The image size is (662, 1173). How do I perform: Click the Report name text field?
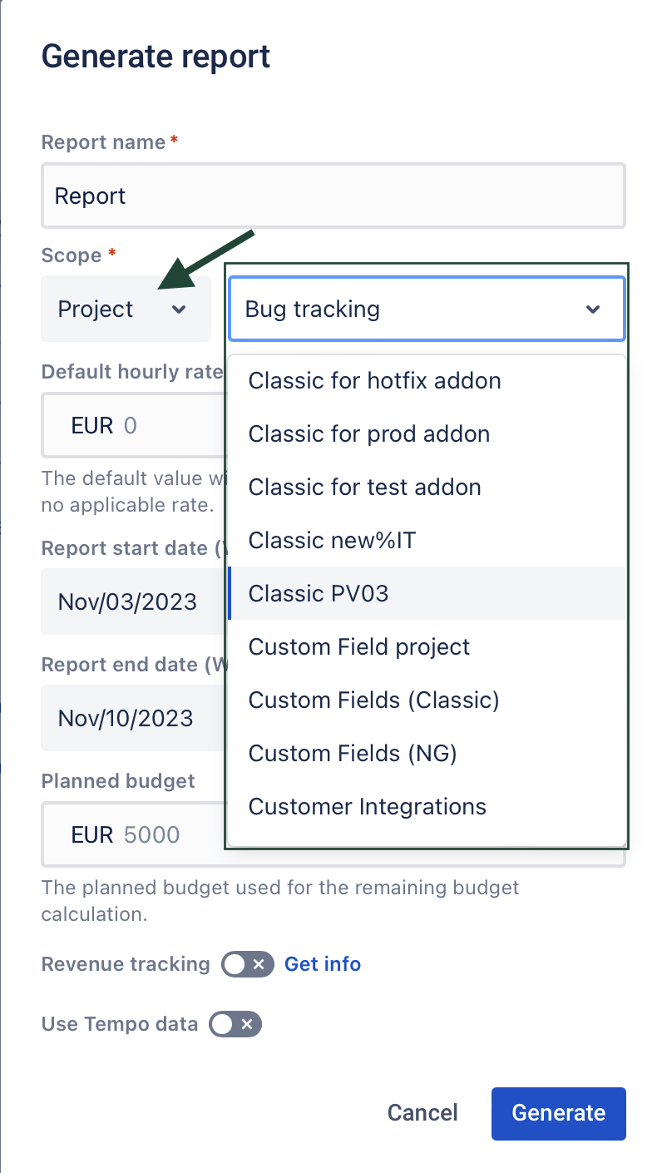[333, 196]
